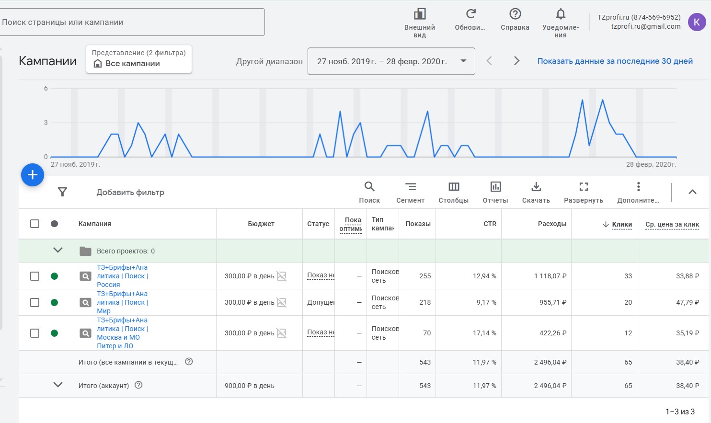Click the filter funnel icon

pyautogui.click(x=62, y=192)
